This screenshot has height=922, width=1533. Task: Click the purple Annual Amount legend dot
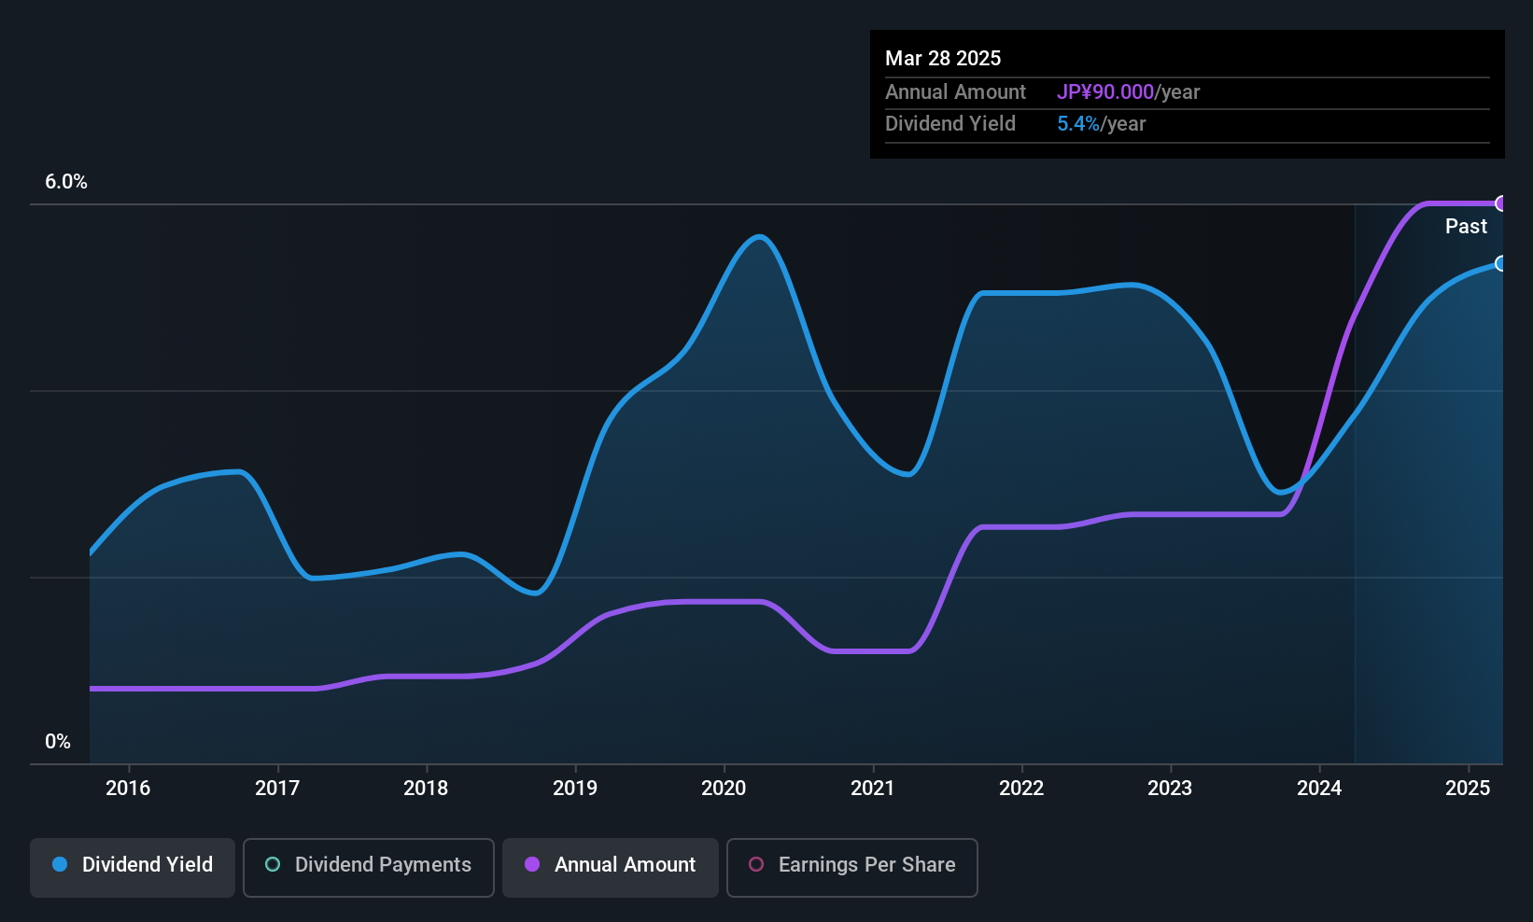pos(532,865)
